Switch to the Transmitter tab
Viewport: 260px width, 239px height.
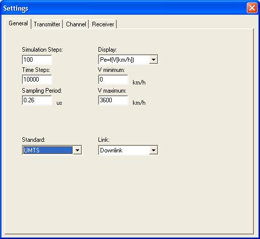pyautogui.click(x=47, y=24)
